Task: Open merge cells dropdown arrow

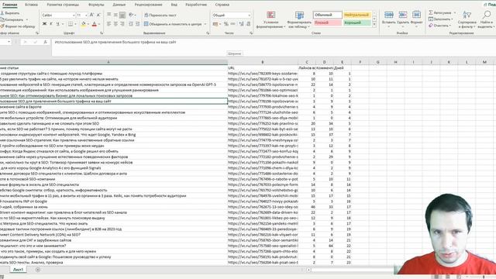Action: point(205,24)
